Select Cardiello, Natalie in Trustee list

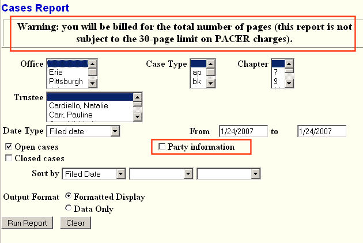pos(90,105)
